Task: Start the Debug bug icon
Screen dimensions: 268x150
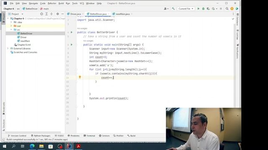Action: (203, 8)
